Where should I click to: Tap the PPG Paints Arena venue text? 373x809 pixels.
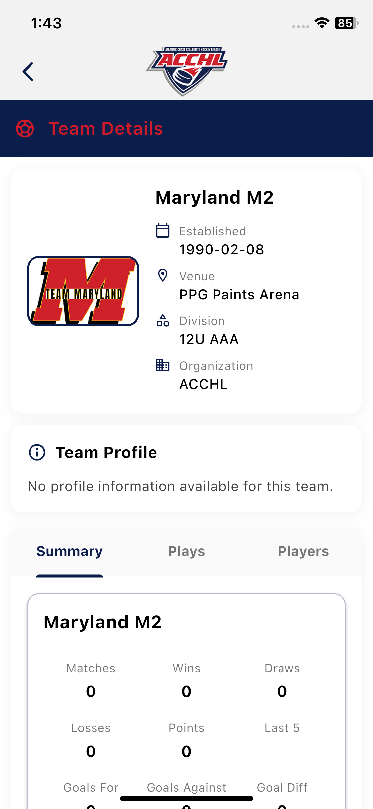tap(239, 295)
